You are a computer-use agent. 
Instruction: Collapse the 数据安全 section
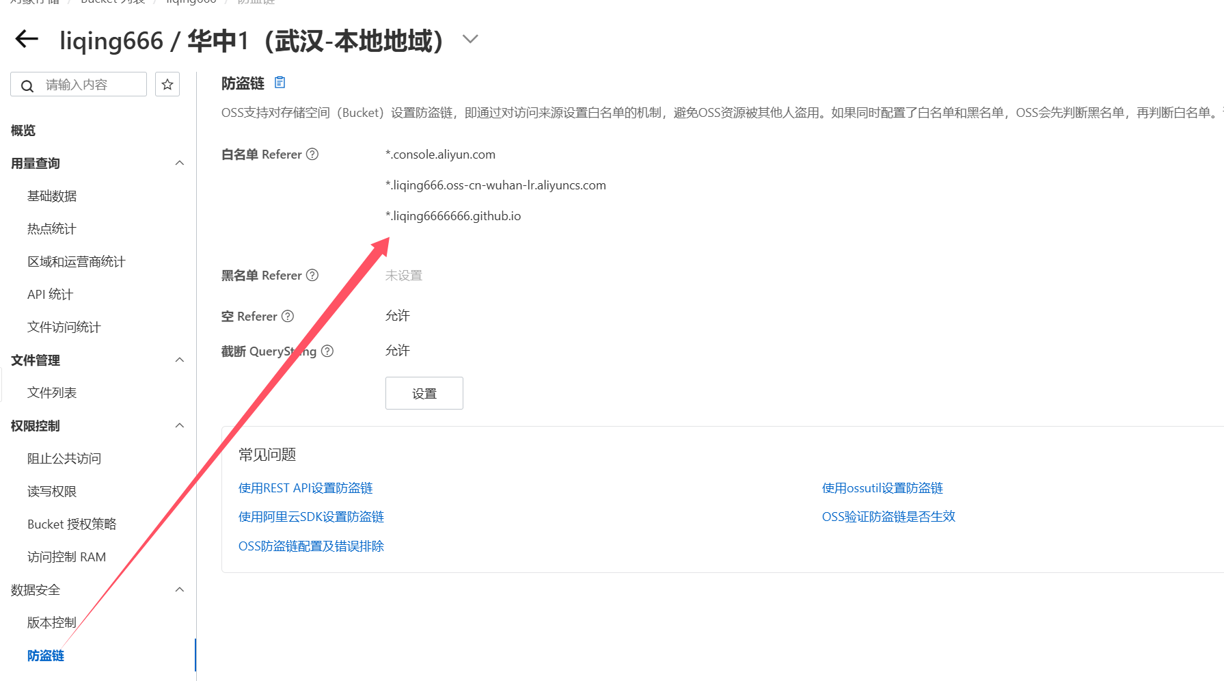(x=180, y=590)
